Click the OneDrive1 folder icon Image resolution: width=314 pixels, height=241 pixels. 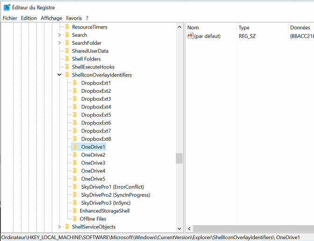[x=75, y=147]
